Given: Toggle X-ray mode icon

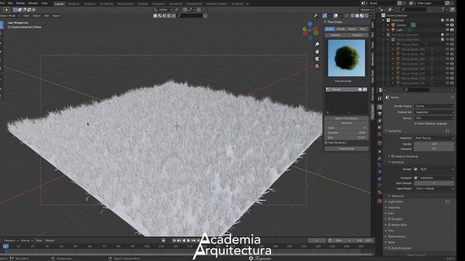Looking at the screenshot, I should tap(347, 16).
